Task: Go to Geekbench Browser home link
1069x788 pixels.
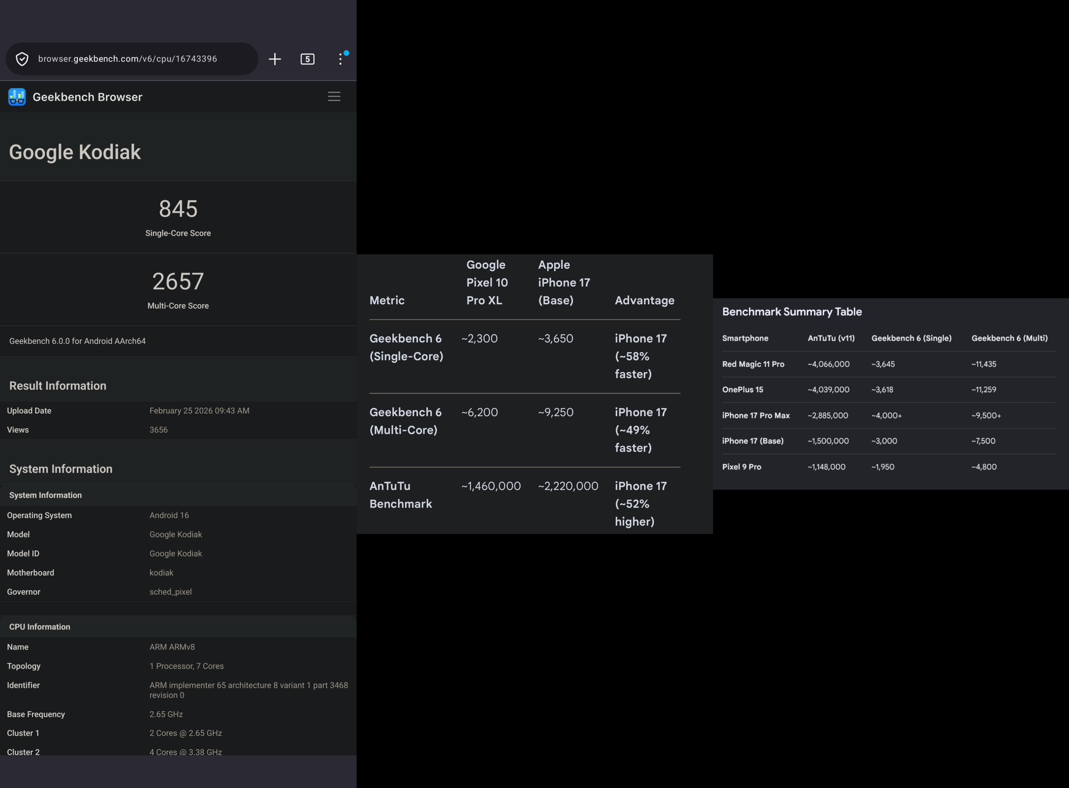Action: pyautogui.click(x=87, y=97)
